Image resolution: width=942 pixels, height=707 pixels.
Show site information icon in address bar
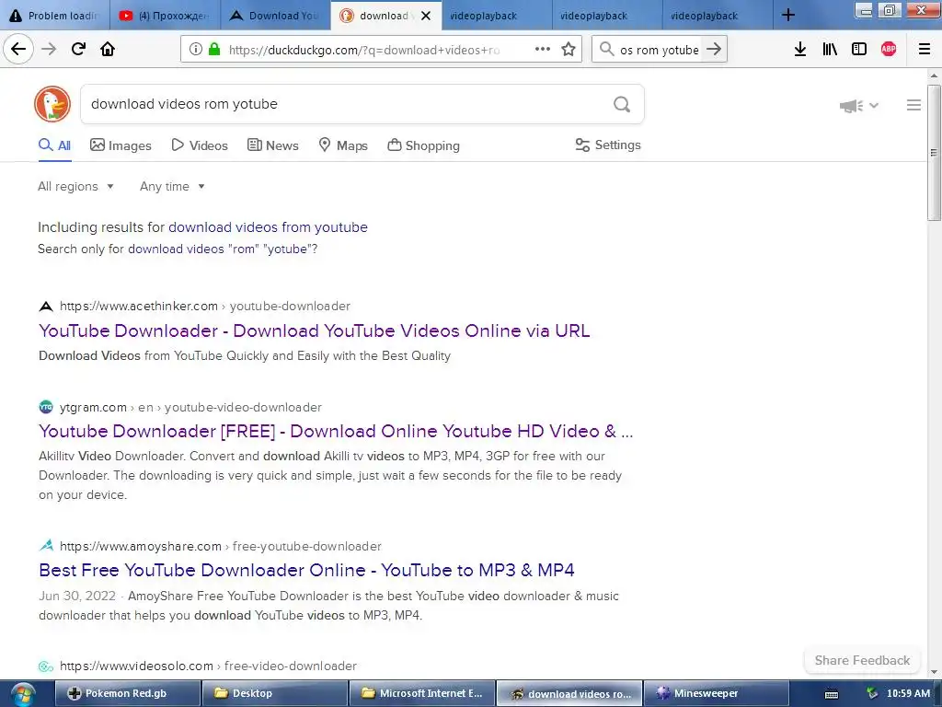(x=195, y=50)
